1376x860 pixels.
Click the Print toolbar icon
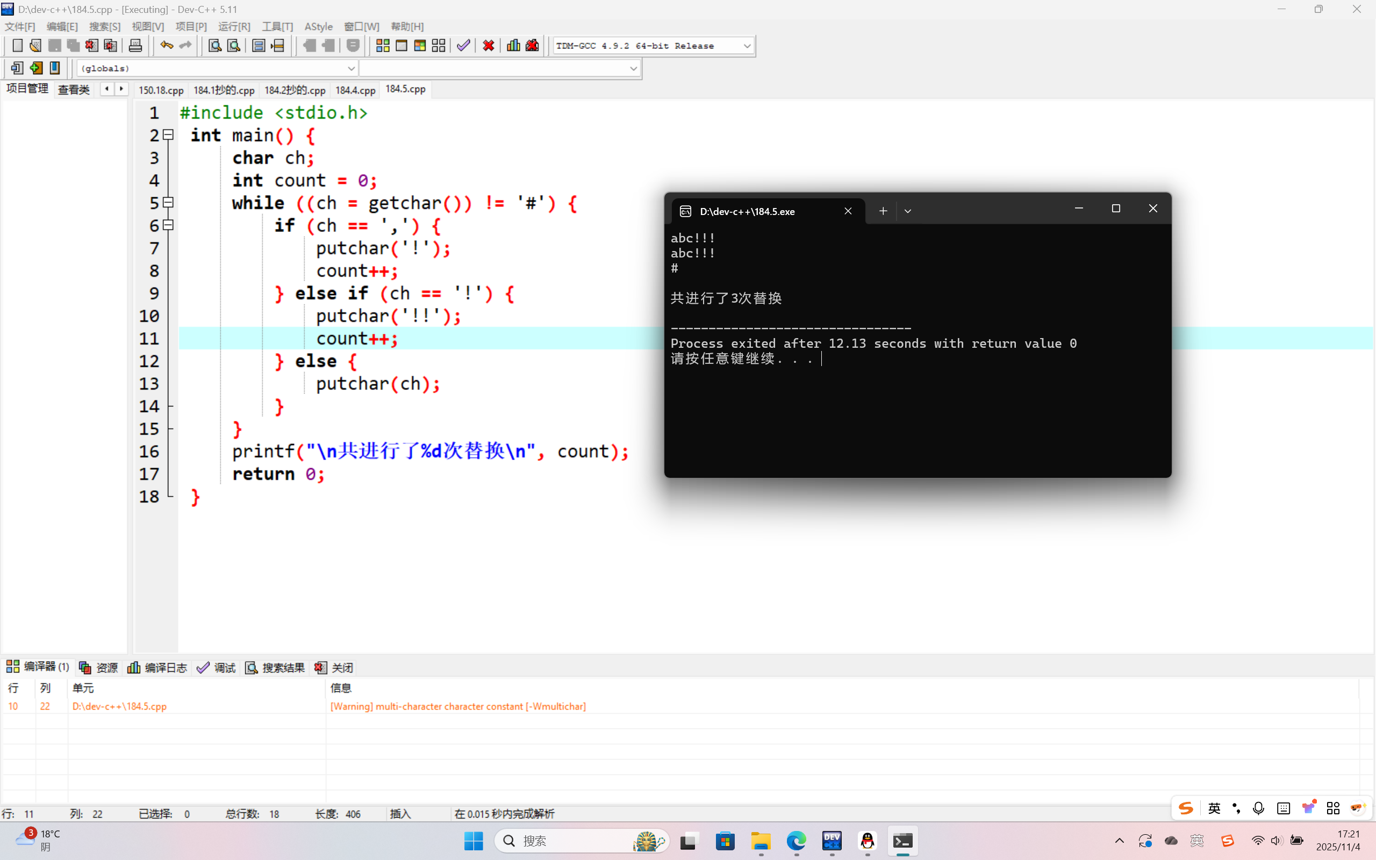point(135,46)
